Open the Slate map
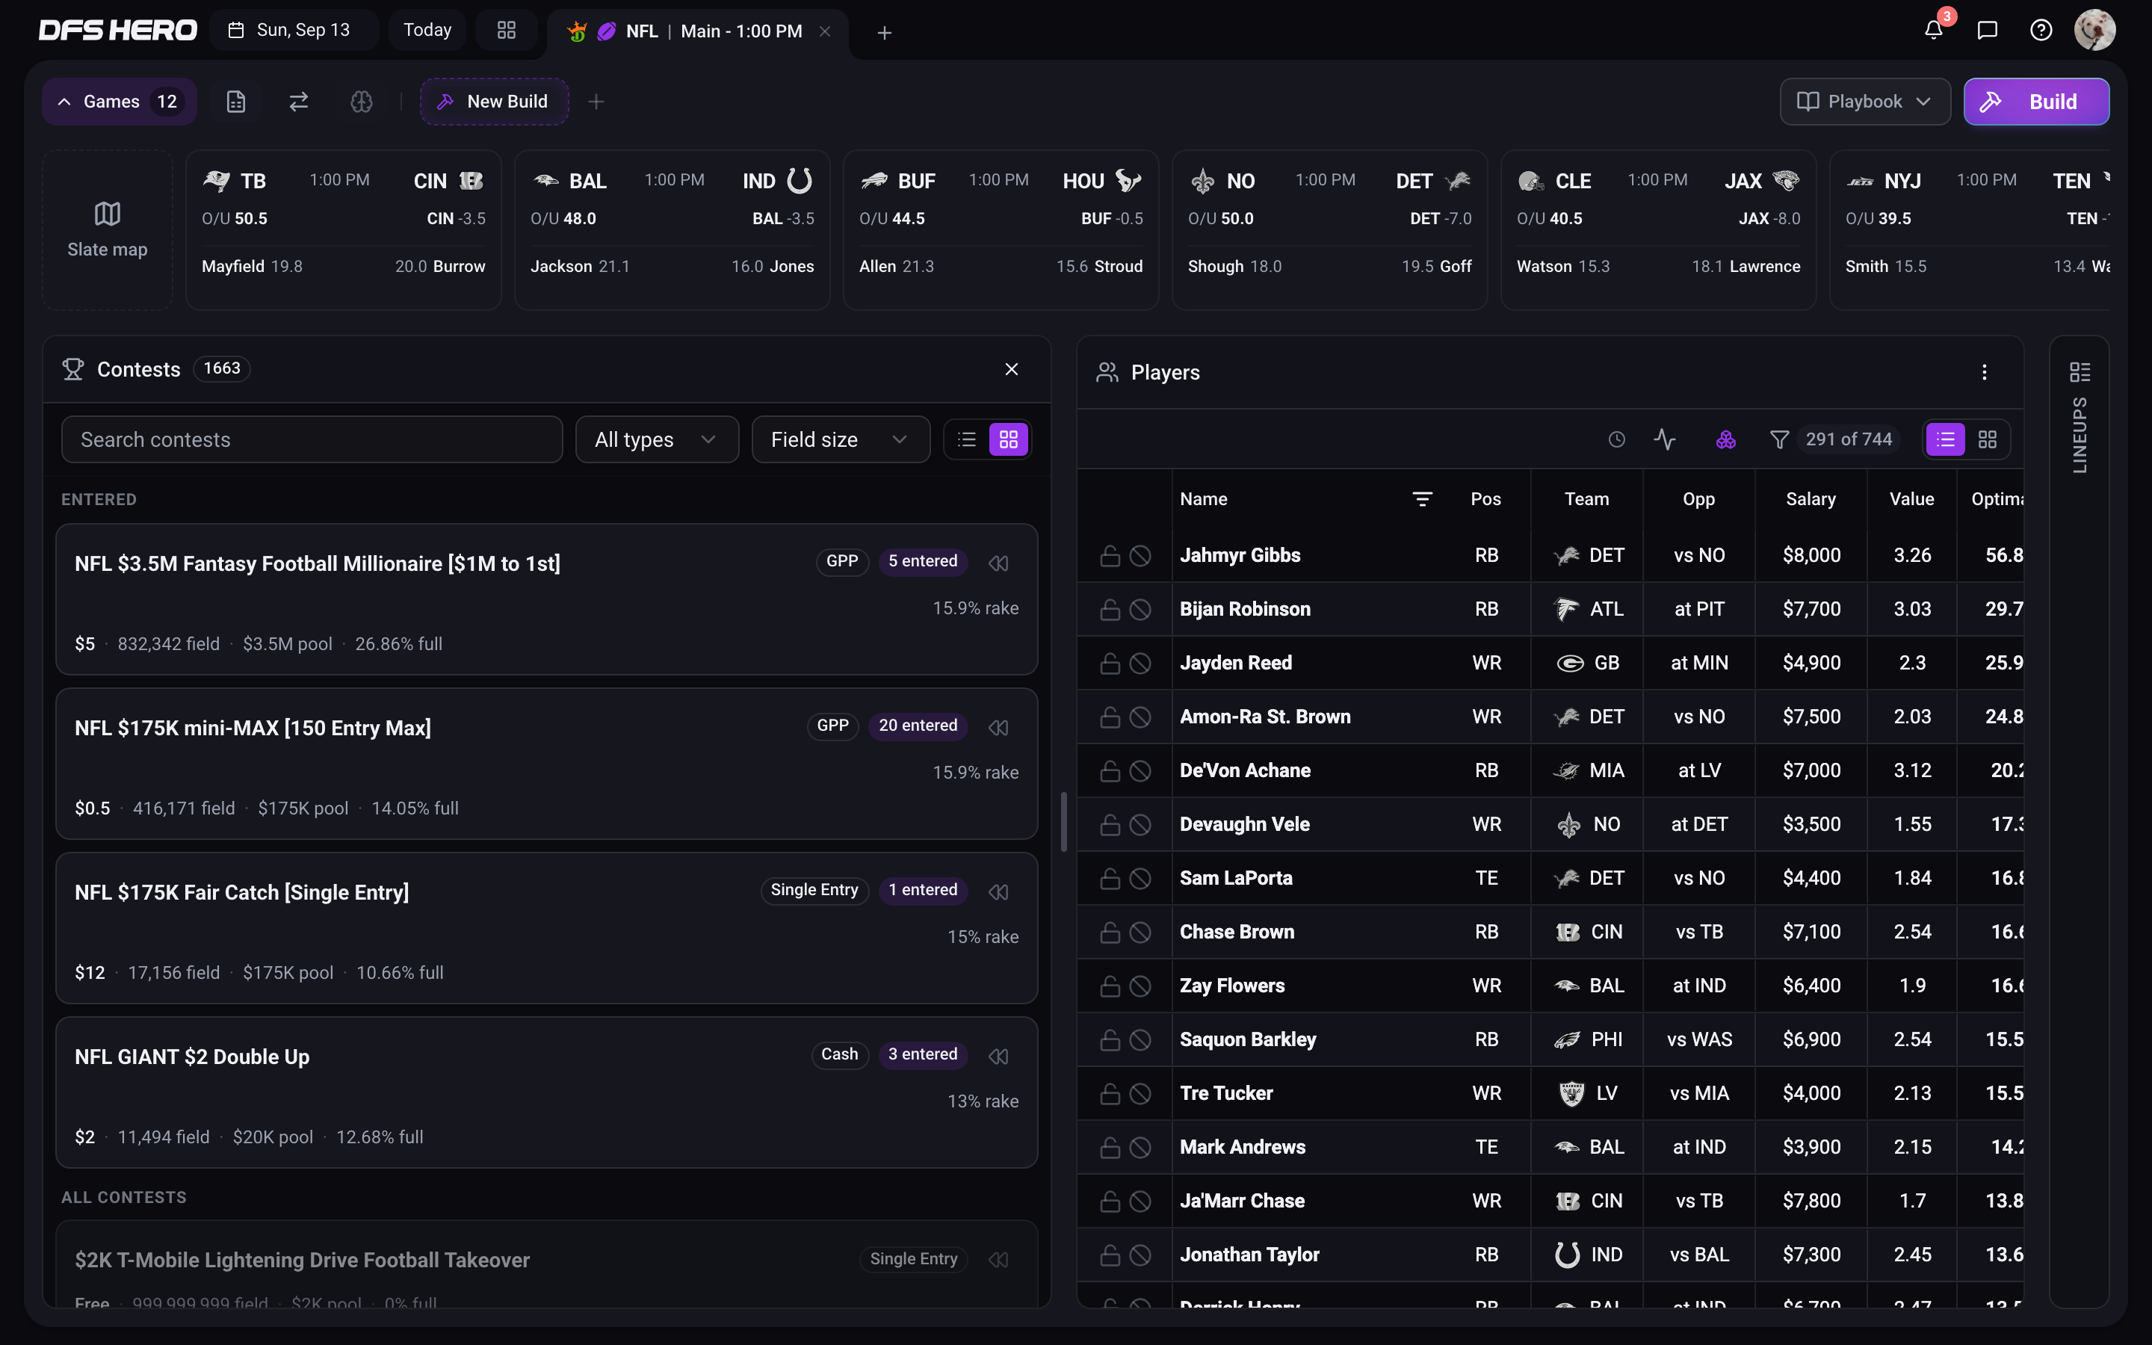This screenshot has height=1345, width=2152. click(108, 229)
